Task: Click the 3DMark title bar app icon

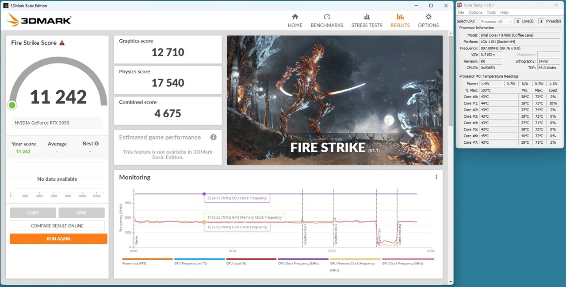Action: pos(5,6)
